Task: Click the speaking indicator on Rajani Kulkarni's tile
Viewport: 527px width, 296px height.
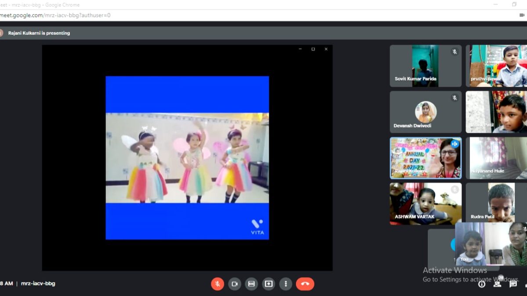Action: (455, 144)
